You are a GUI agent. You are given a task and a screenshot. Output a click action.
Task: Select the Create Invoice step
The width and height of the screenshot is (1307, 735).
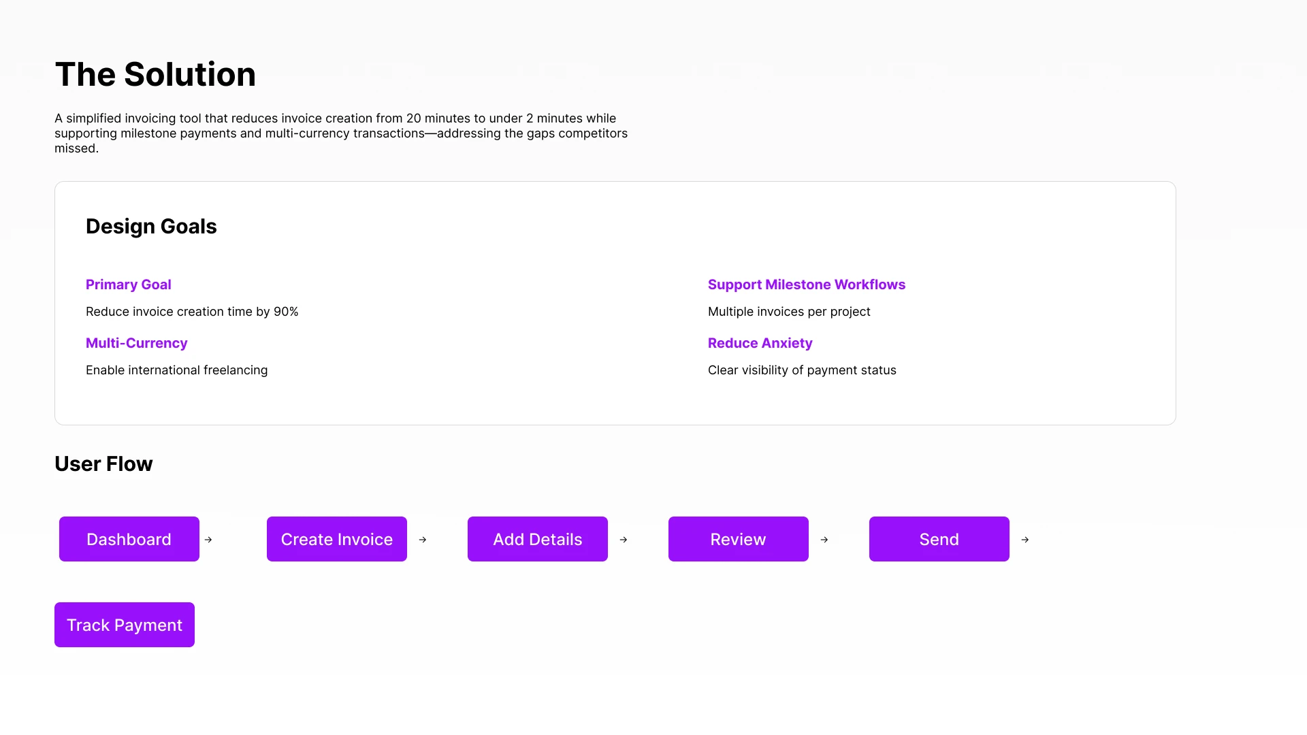[337, 539]
